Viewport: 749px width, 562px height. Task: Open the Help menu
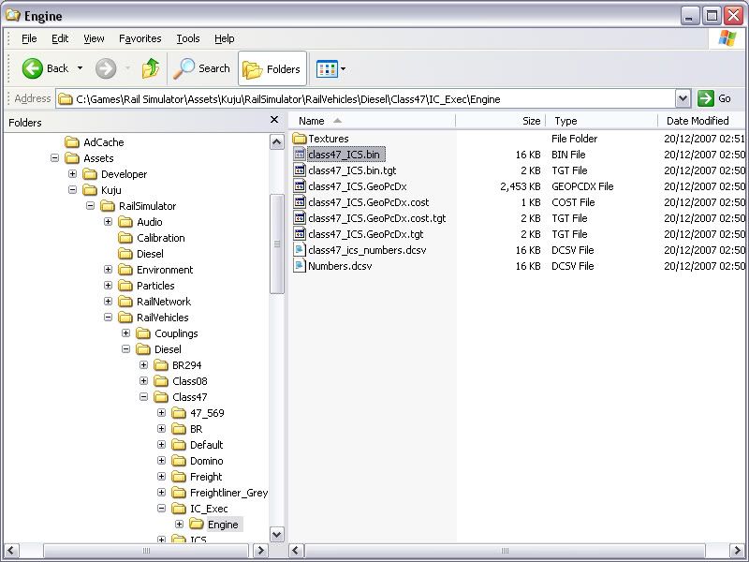[x=225, y=38]
